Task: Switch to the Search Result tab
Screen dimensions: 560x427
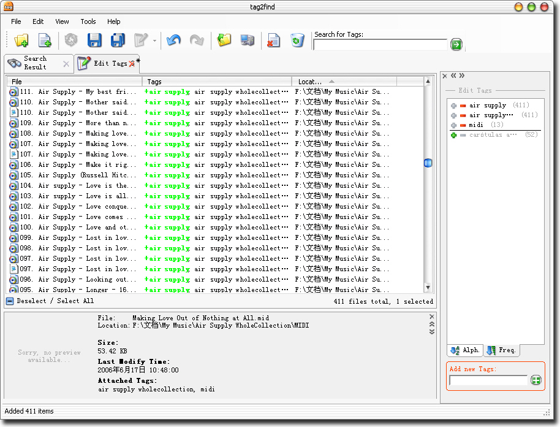Action: 35,63
